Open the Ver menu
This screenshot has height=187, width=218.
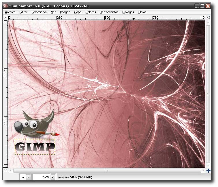53,12
